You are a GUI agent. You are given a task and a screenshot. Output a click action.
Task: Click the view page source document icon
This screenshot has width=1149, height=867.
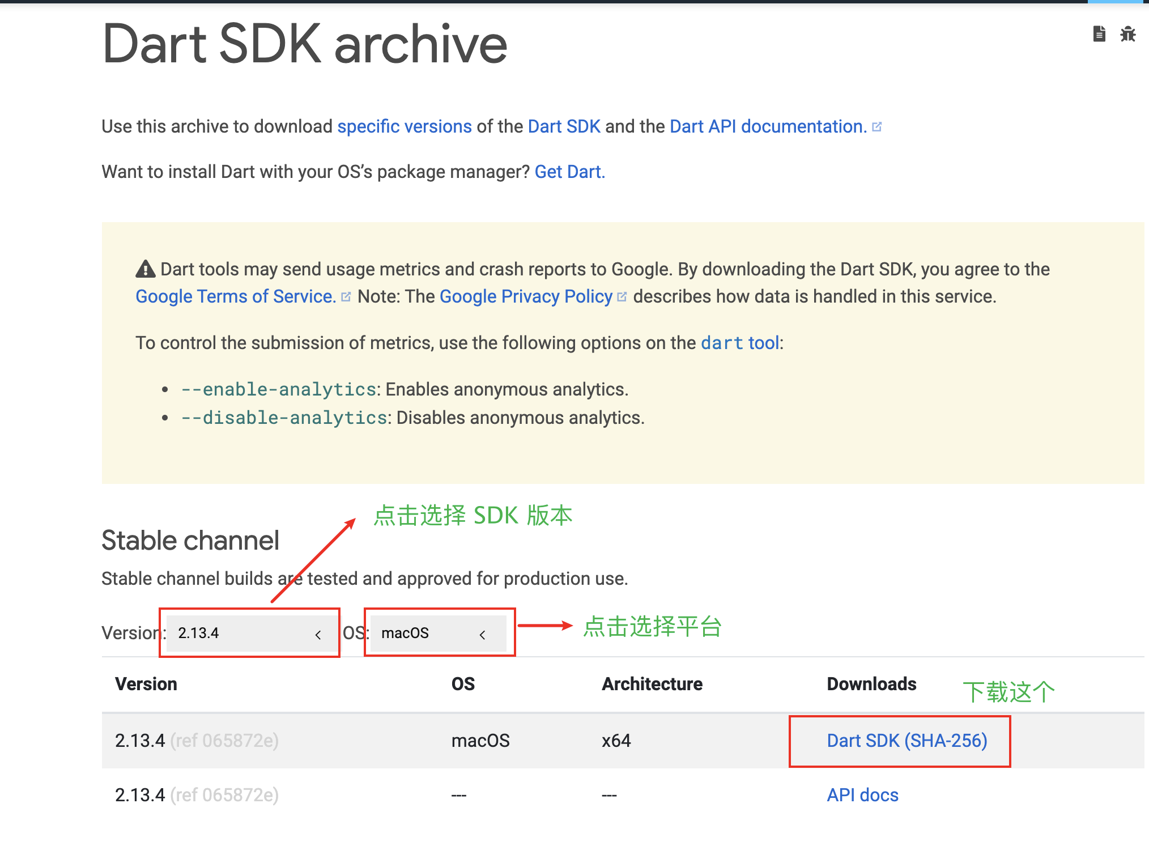[x=1099, y=34]
